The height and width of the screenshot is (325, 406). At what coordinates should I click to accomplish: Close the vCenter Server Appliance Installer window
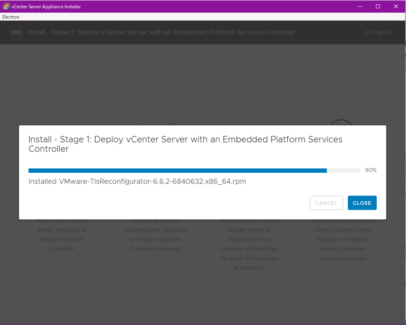coord(396,6)
